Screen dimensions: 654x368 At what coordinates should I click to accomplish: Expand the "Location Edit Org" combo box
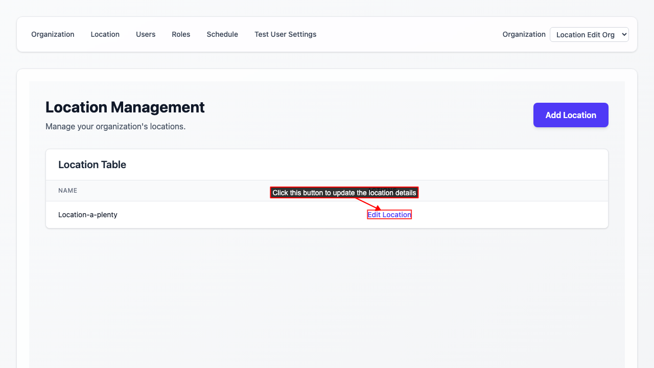point(589,34)
